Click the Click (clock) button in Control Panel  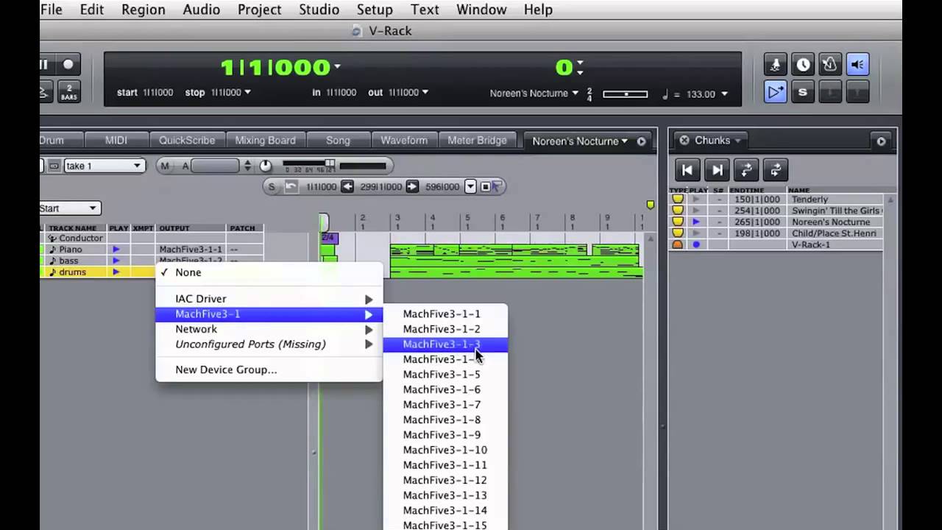click(x=803, y=65)
